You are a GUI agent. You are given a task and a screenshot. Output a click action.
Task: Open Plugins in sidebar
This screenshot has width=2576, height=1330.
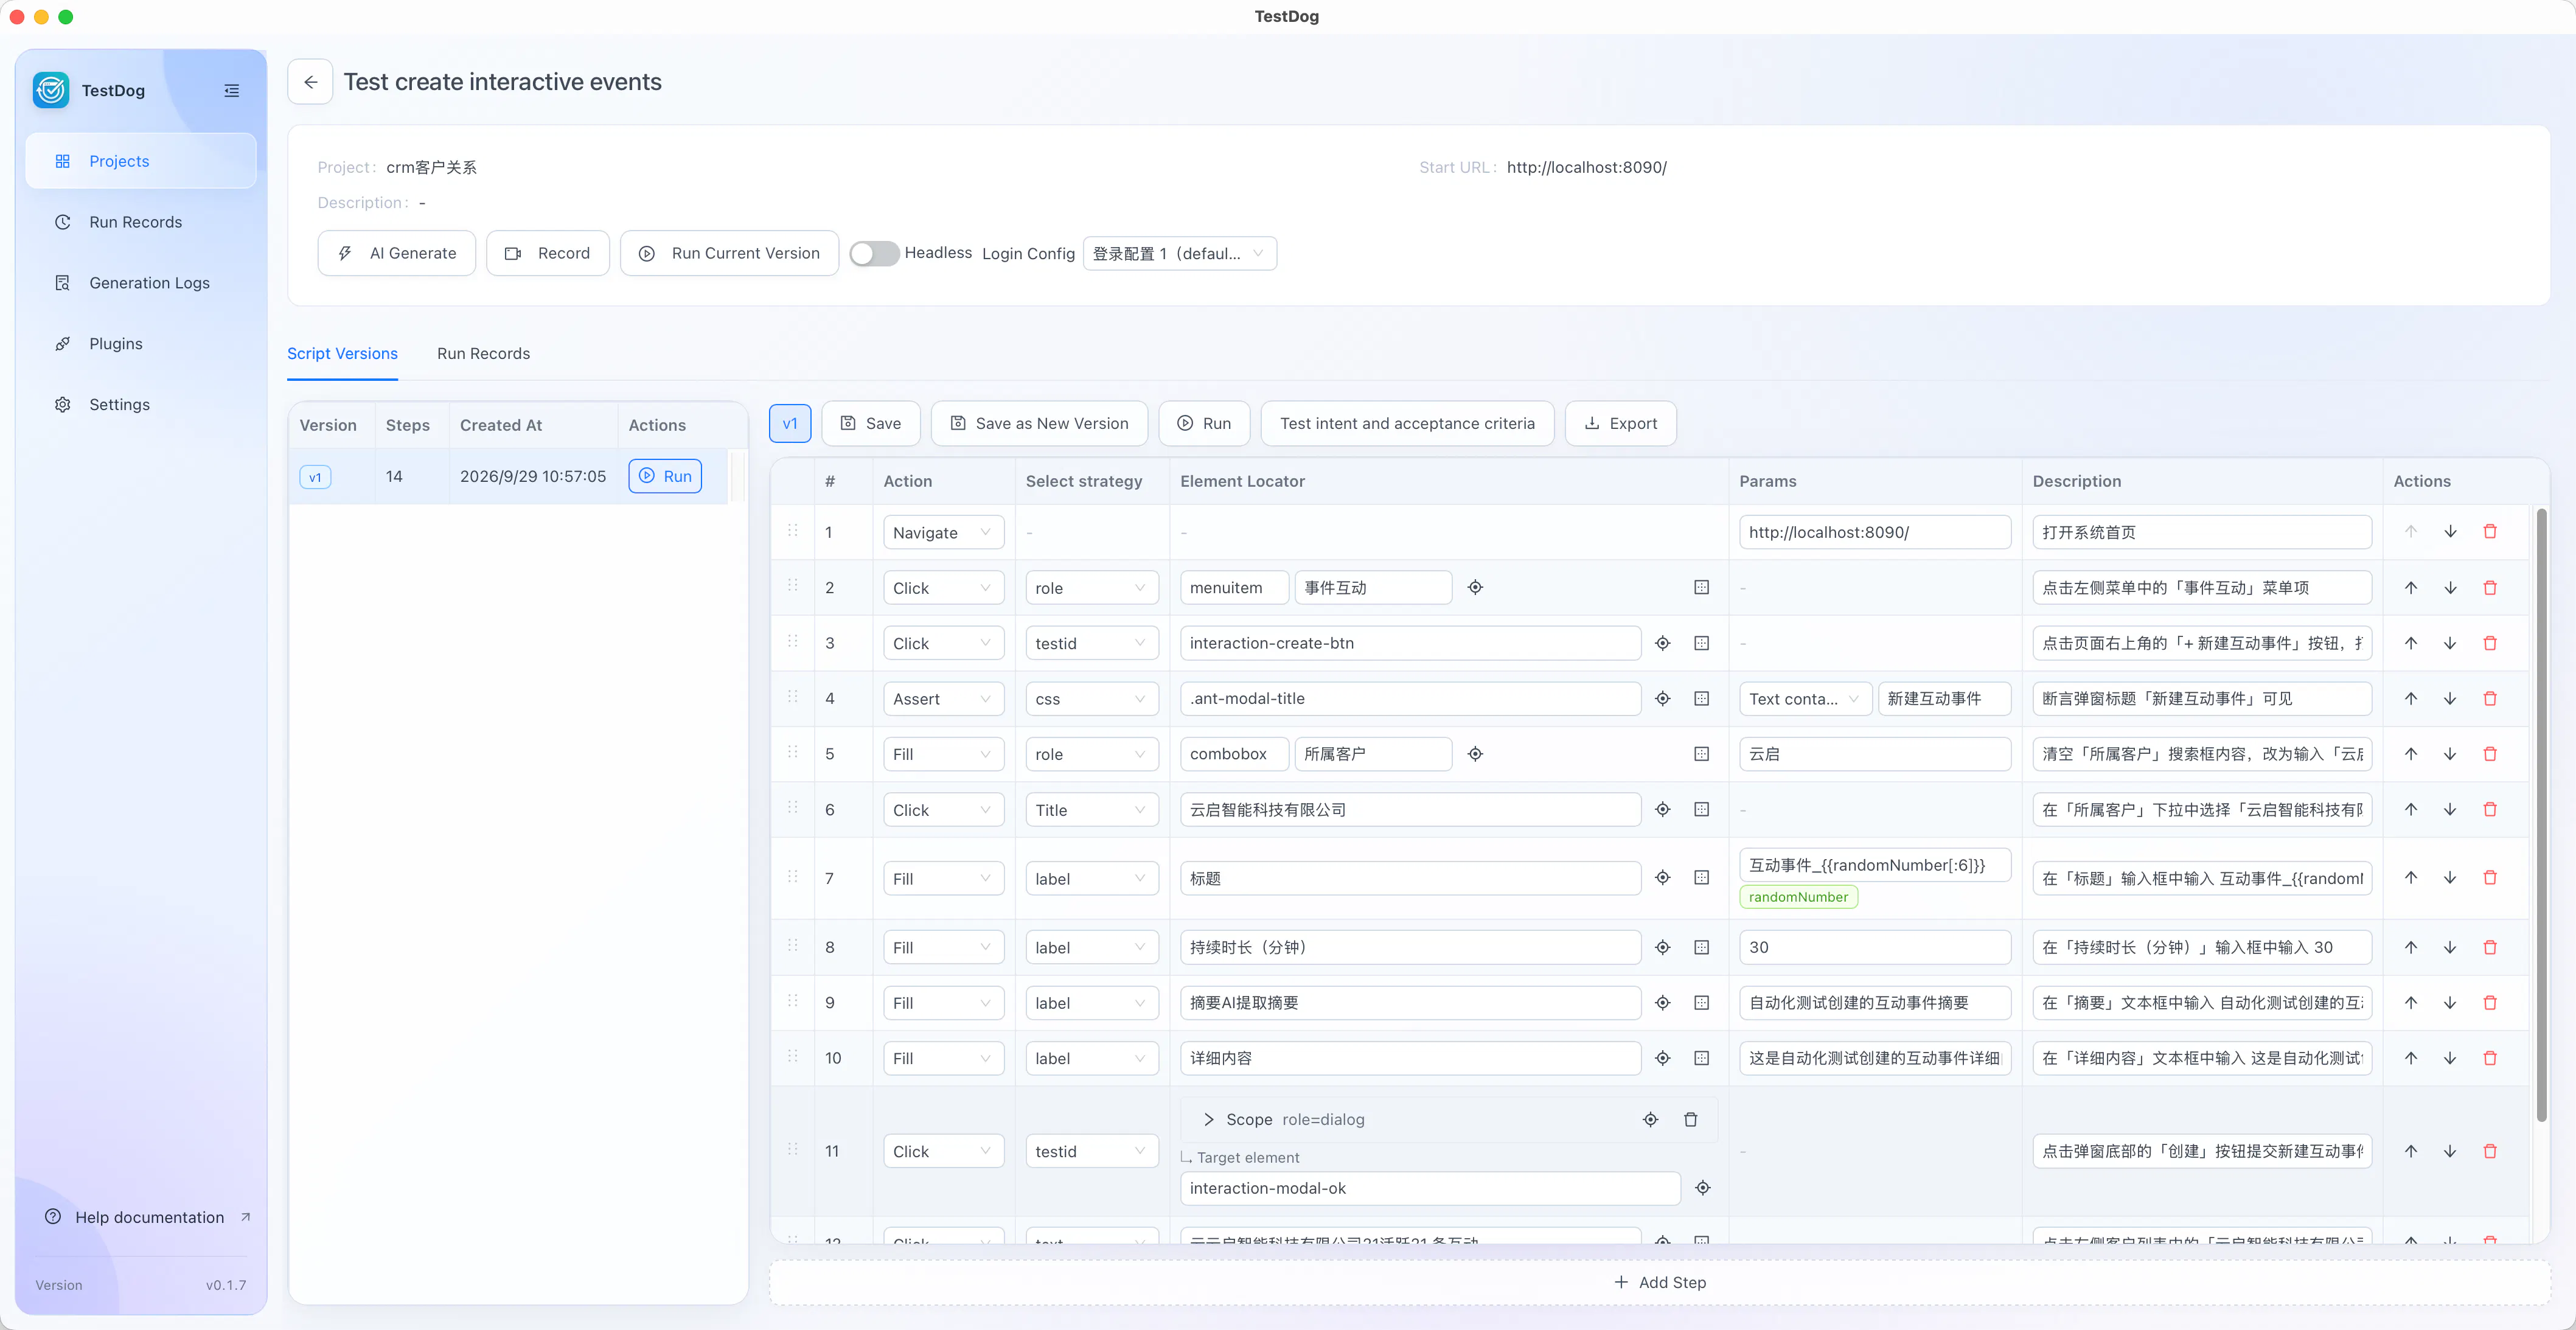(x=141, y=344)
